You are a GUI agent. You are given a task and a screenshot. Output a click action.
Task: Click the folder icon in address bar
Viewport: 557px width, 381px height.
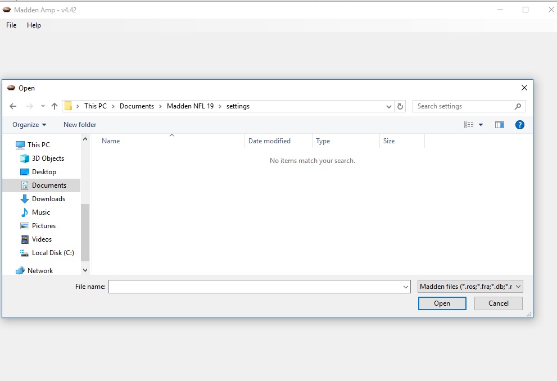68,106
